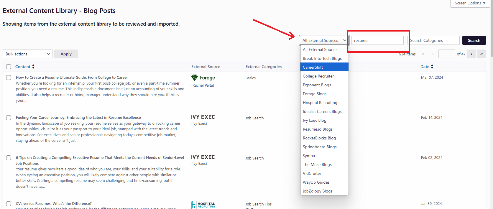The width and height of the screenshot is (493, 209).
Task: Click the Ivy Exec logo in second row
Action: click(203, 117)
